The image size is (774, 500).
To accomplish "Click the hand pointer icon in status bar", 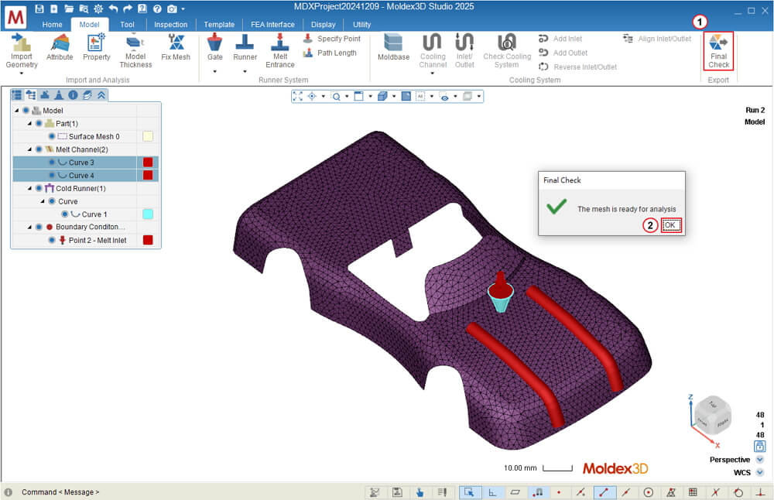I will pyautogui.click(x=420, y=492).
